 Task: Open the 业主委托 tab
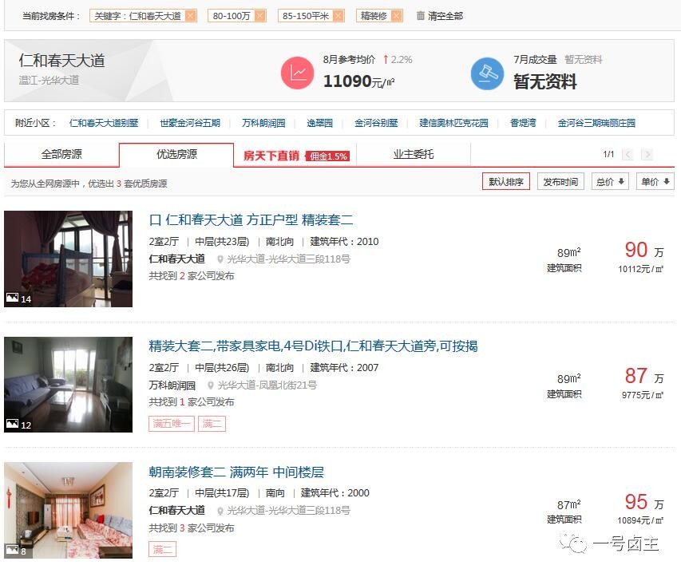point(413,155)
